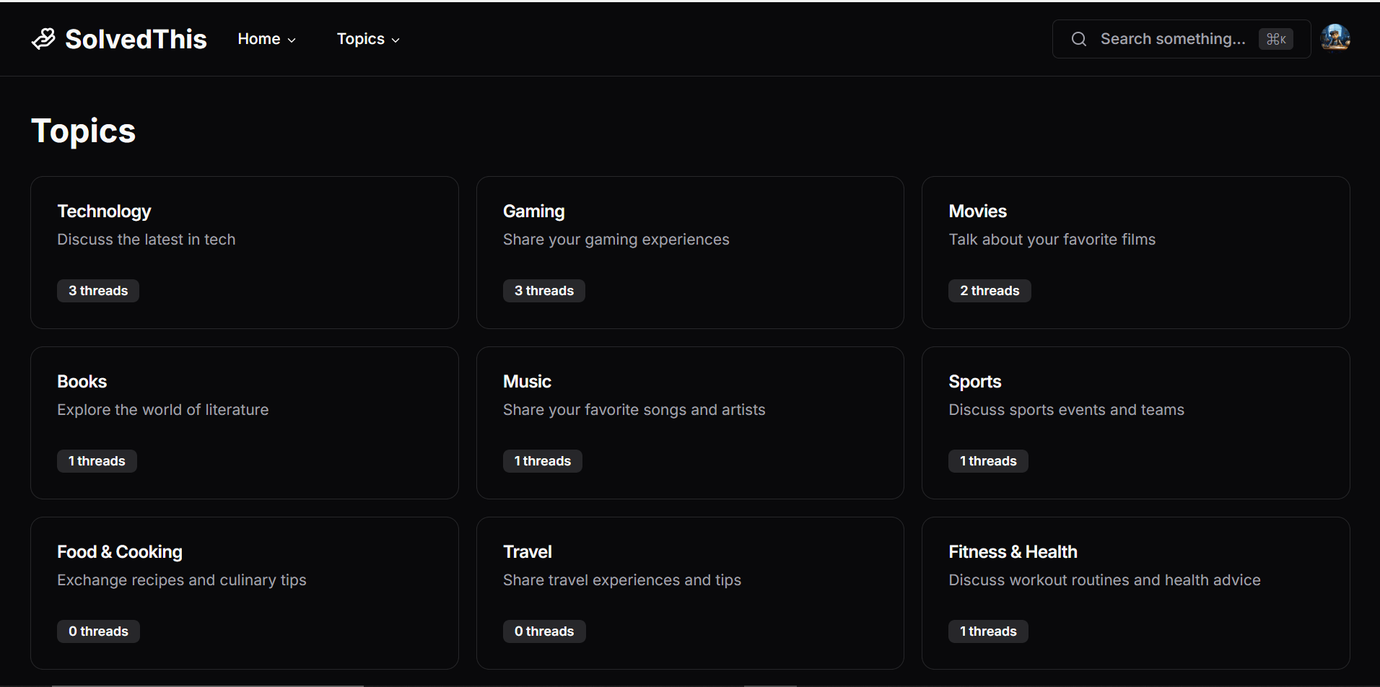The image size is (1380, 687).
Task: Expand the Topics dropdown chevron
Action: pyautogui.click(x=396, y=40)
